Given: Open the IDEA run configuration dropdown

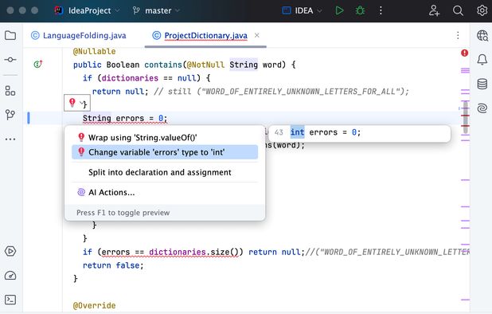Looking at the screenshot, I should click(303, 10).
